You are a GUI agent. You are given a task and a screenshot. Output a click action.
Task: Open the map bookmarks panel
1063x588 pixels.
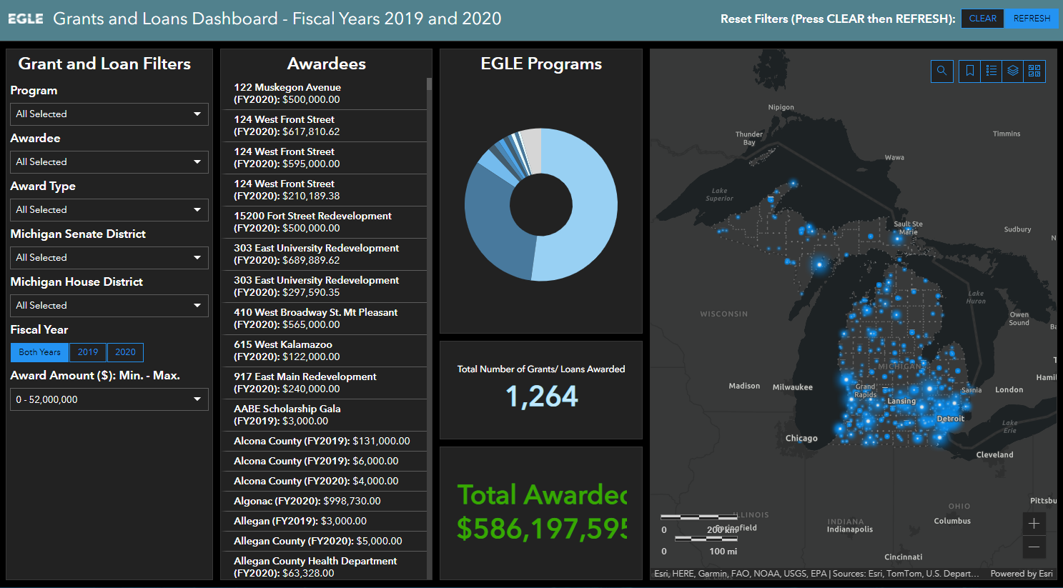969,71
